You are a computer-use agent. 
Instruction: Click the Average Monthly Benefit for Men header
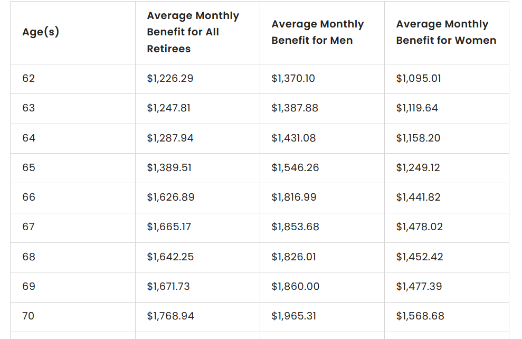point(317,32)
